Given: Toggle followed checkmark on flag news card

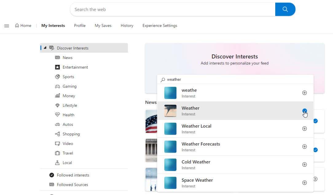Looking at the screenshot, I should [315, 121].
